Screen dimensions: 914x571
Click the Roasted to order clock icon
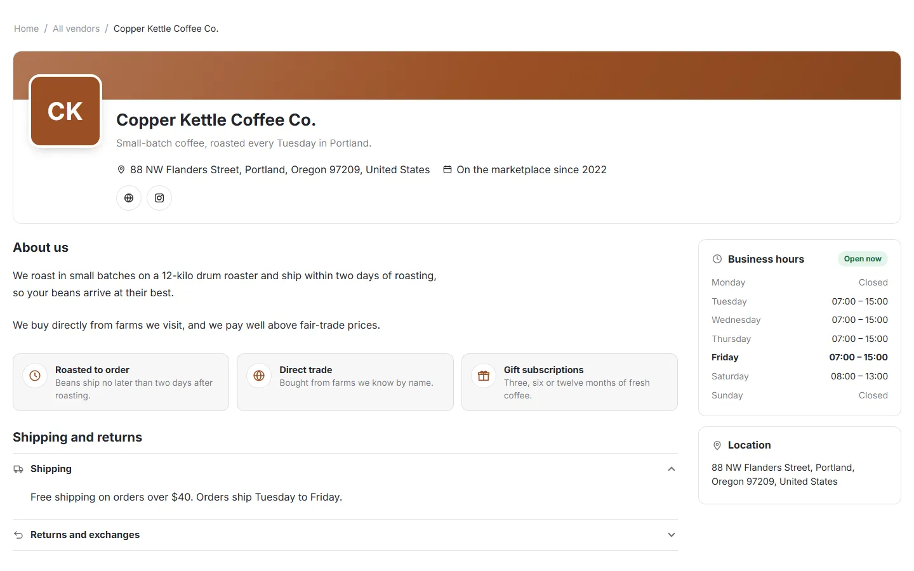tap(35, 376)
